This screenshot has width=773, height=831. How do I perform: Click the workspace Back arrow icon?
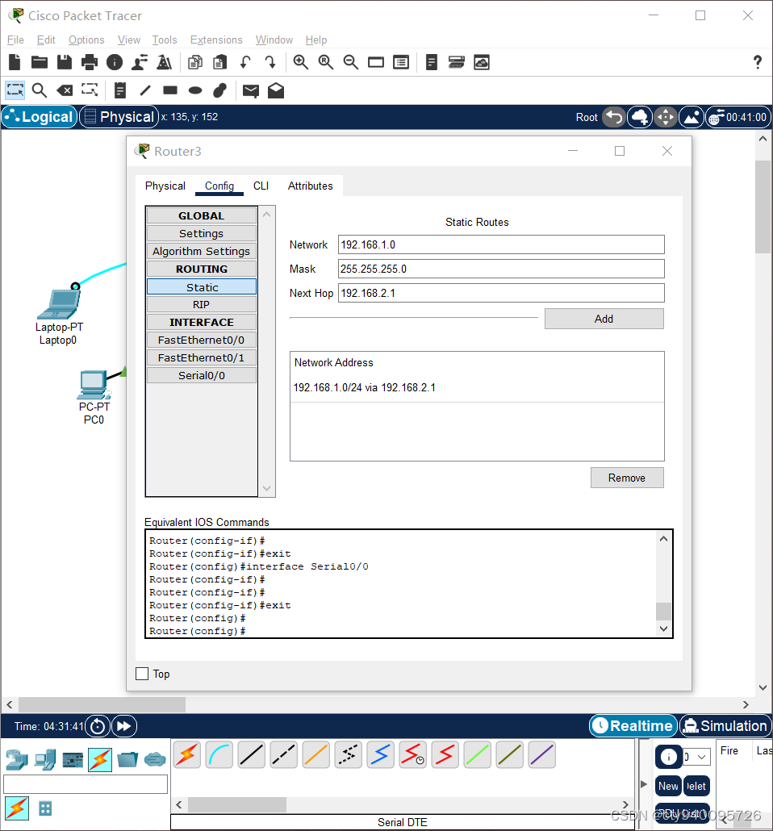point(615,117)
